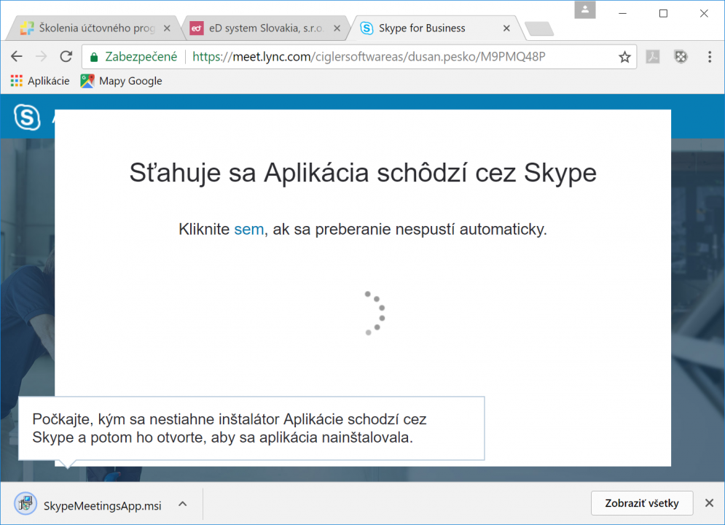725x525 pixels.
Task: Open the Chrome three-dot menu
Action: [710, 57]
